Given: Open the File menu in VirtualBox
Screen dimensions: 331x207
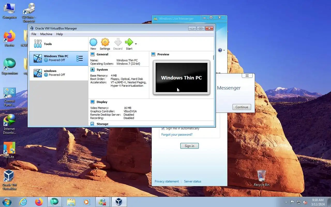Looking at the screenshot, I should (x=34, y=34).
